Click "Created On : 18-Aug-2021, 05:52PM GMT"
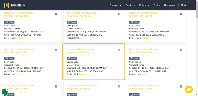Screen dimensions: 198x96 pyautogui.click(x=87, y=32)
